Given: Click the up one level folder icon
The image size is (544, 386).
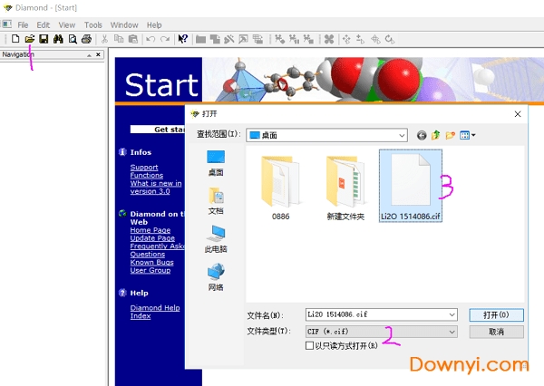Looking at the screenshot, I should (436, 135).
